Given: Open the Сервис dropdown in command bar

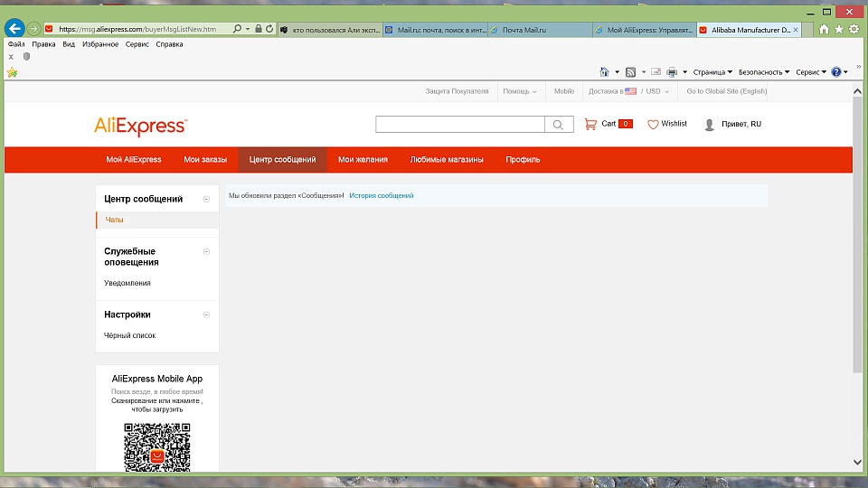Looking at the screenshot, I should click(811, 72).
